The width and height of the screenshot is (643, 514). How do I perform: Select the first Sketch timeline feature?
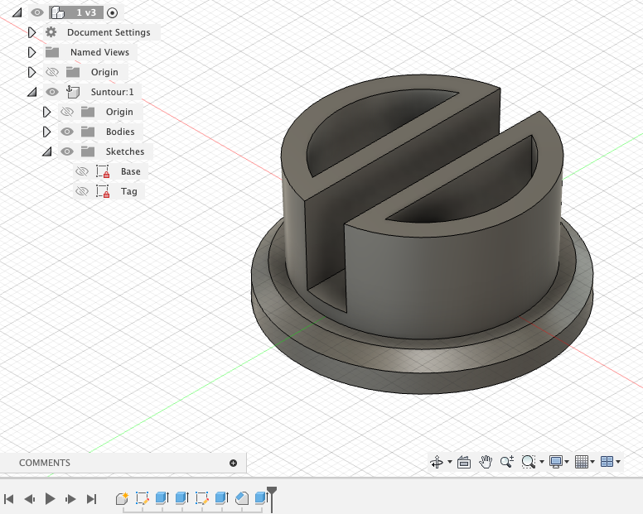pos(142,498)
